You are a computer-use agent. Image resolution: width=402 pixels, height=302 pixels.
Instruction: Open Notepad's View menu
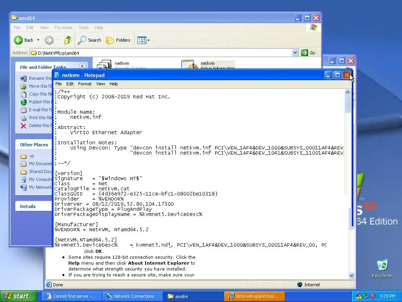[x=100, y=84]
